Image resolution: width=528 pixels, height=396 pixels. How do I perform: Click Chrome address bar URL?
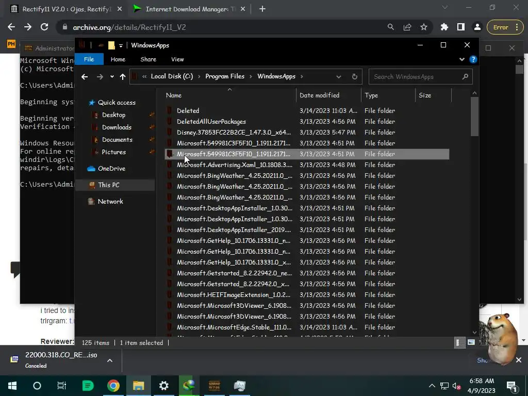point(129,27)
